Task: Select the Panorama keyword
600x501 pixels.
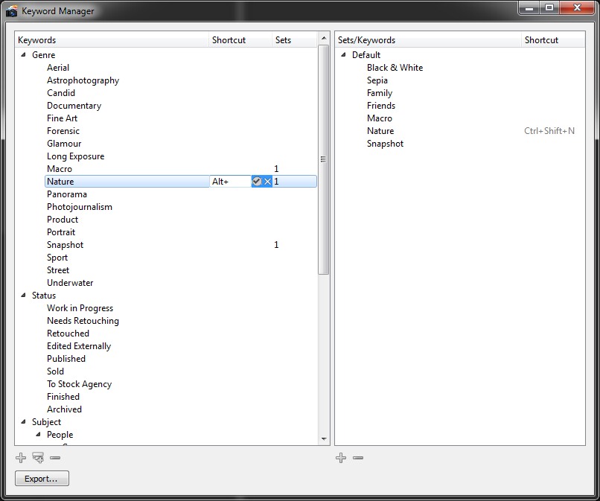Action: [67, 194]
